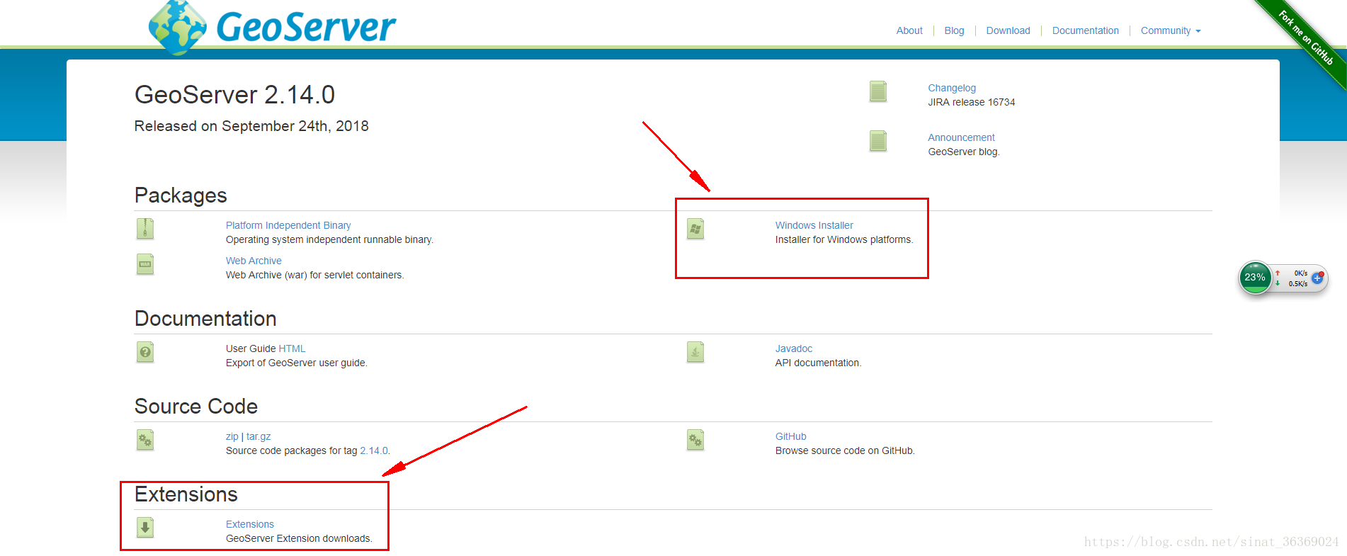Click the 'JIRA release 16734' text
Screen dimensions: 1347x556
pyautogui.click(x=971, y=102)
